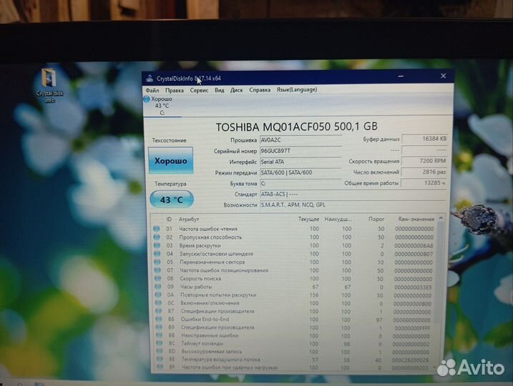Click the Буква тома field
Viewport: 513px width, 386px height.
tap(301, 184)
